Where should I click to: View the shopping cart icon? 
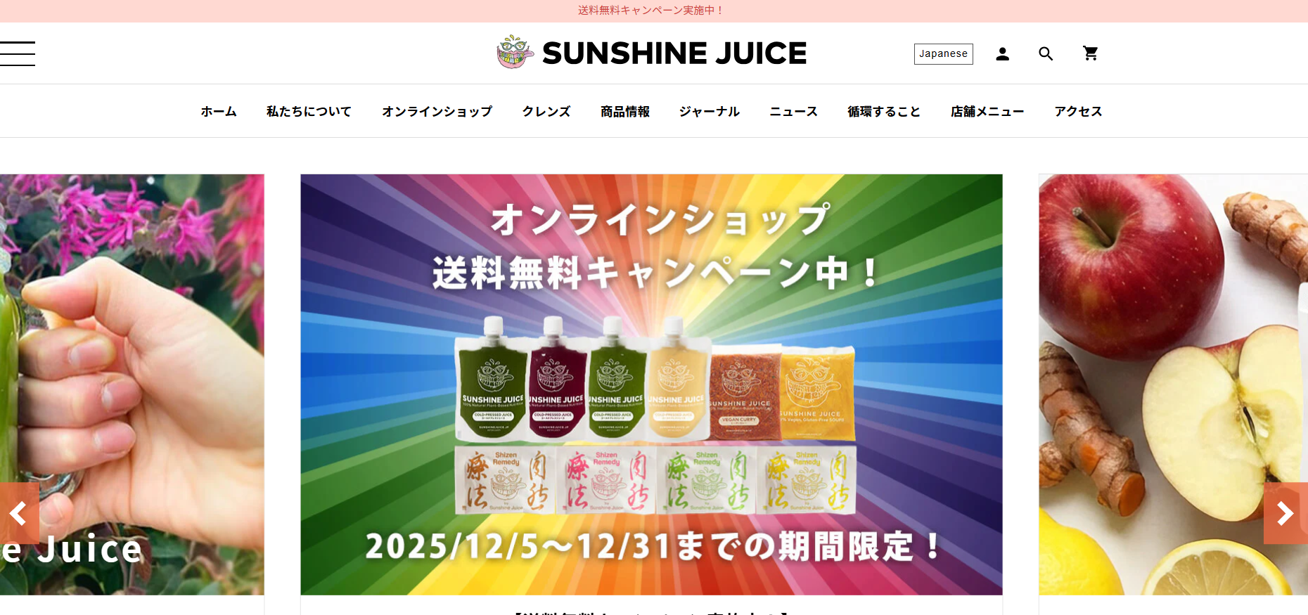point(1090,53)
